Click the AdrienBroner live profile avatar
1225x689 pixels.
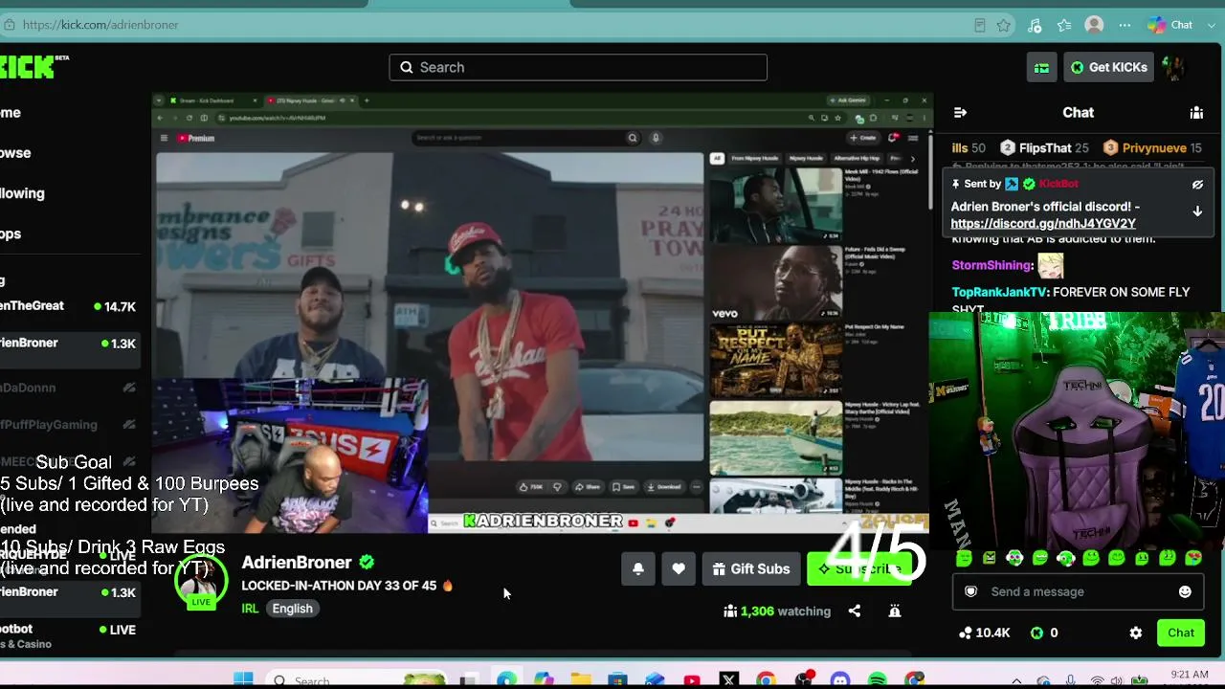[200, 578]
